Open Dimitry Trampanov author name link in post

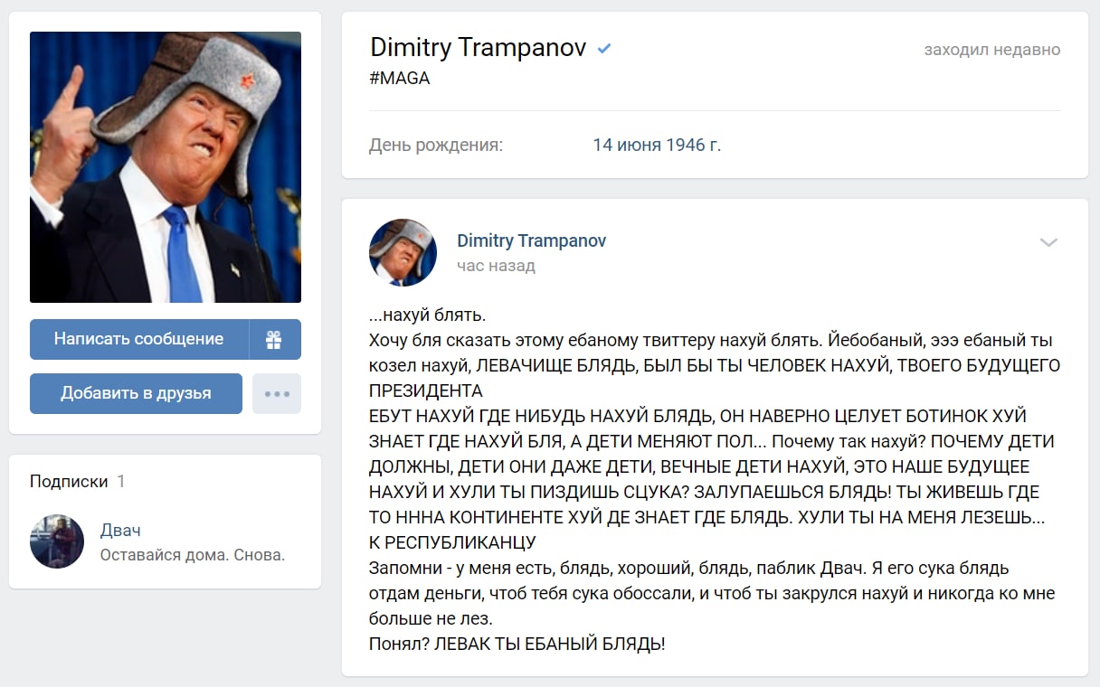pos(531,240)
